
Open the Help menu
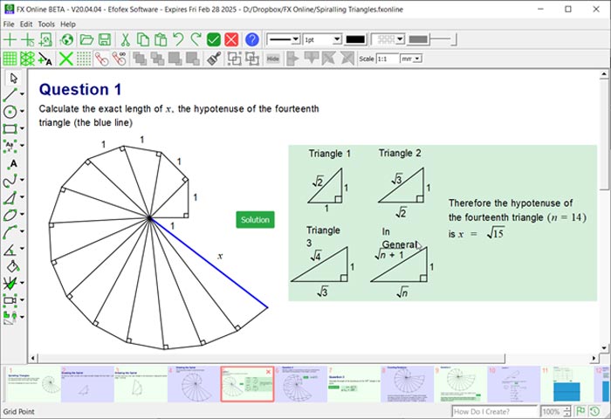coord(68,24)
